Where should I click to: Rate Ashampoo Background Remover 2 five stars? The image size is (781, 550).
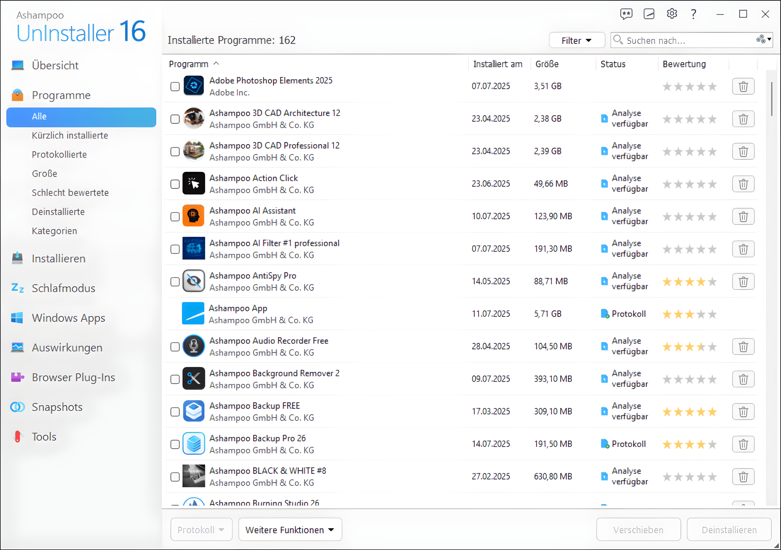pyautogui.click(x=712, y=379)
